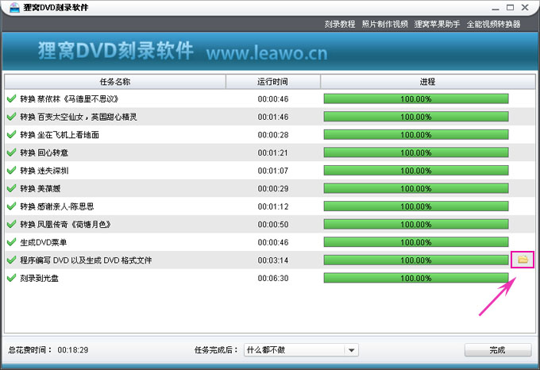Screen dimensions: 540x370
Task: Click green checkmark beside 刻录到光盘
Action: click(11, 278)
